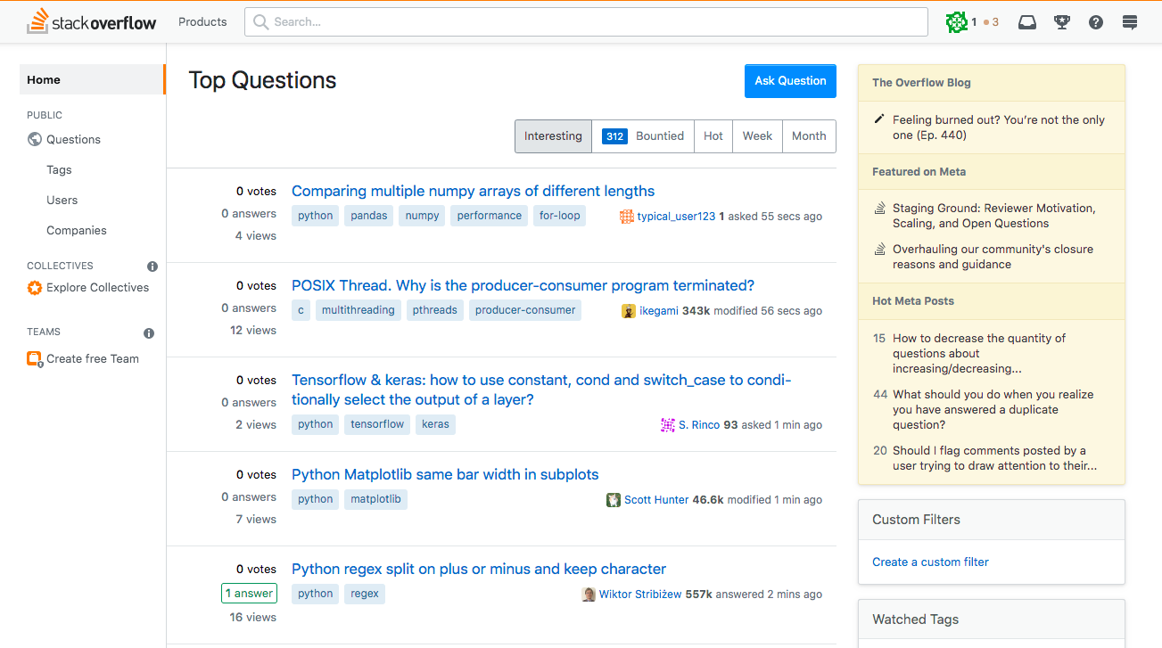The width and height of the screenshot is (1162, 648).
Task: Click the search magnifier icon
Action: (260, 22)
